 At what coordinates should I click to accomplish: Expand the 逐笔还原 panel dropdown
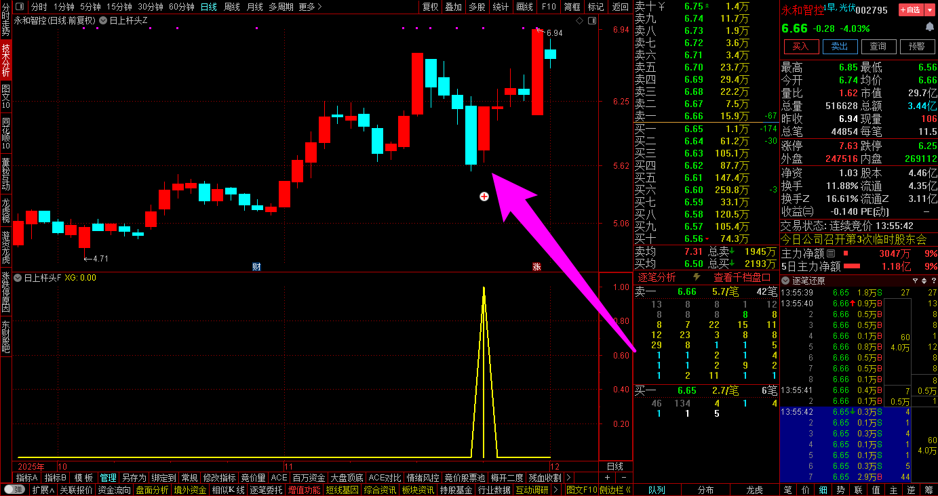click(x=785, y=281)
